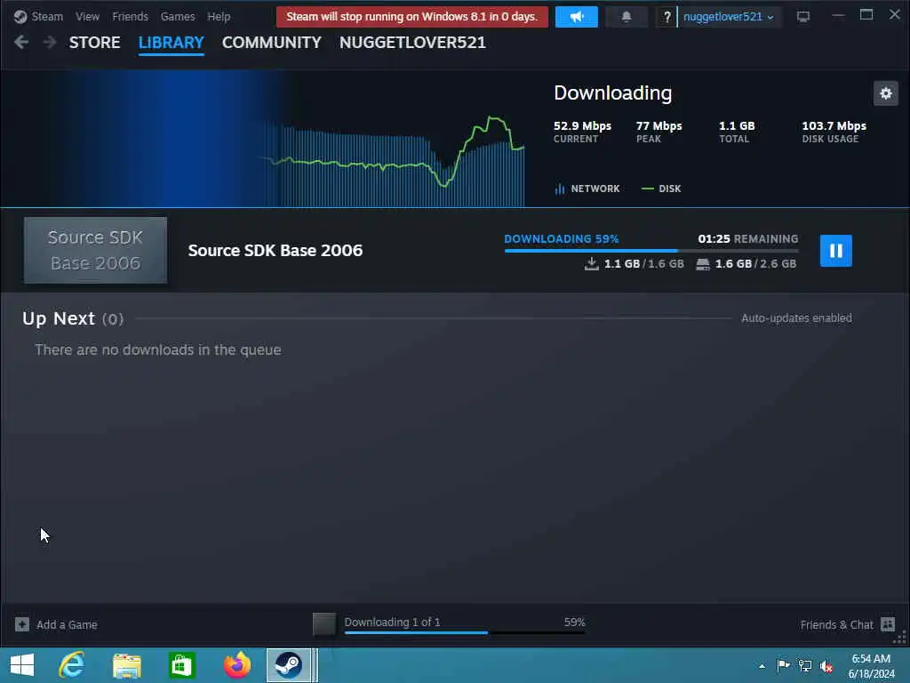Go forward with the right arrow
Screen dimensions: 910x683
pyautogui.click(x=50, y=42)
